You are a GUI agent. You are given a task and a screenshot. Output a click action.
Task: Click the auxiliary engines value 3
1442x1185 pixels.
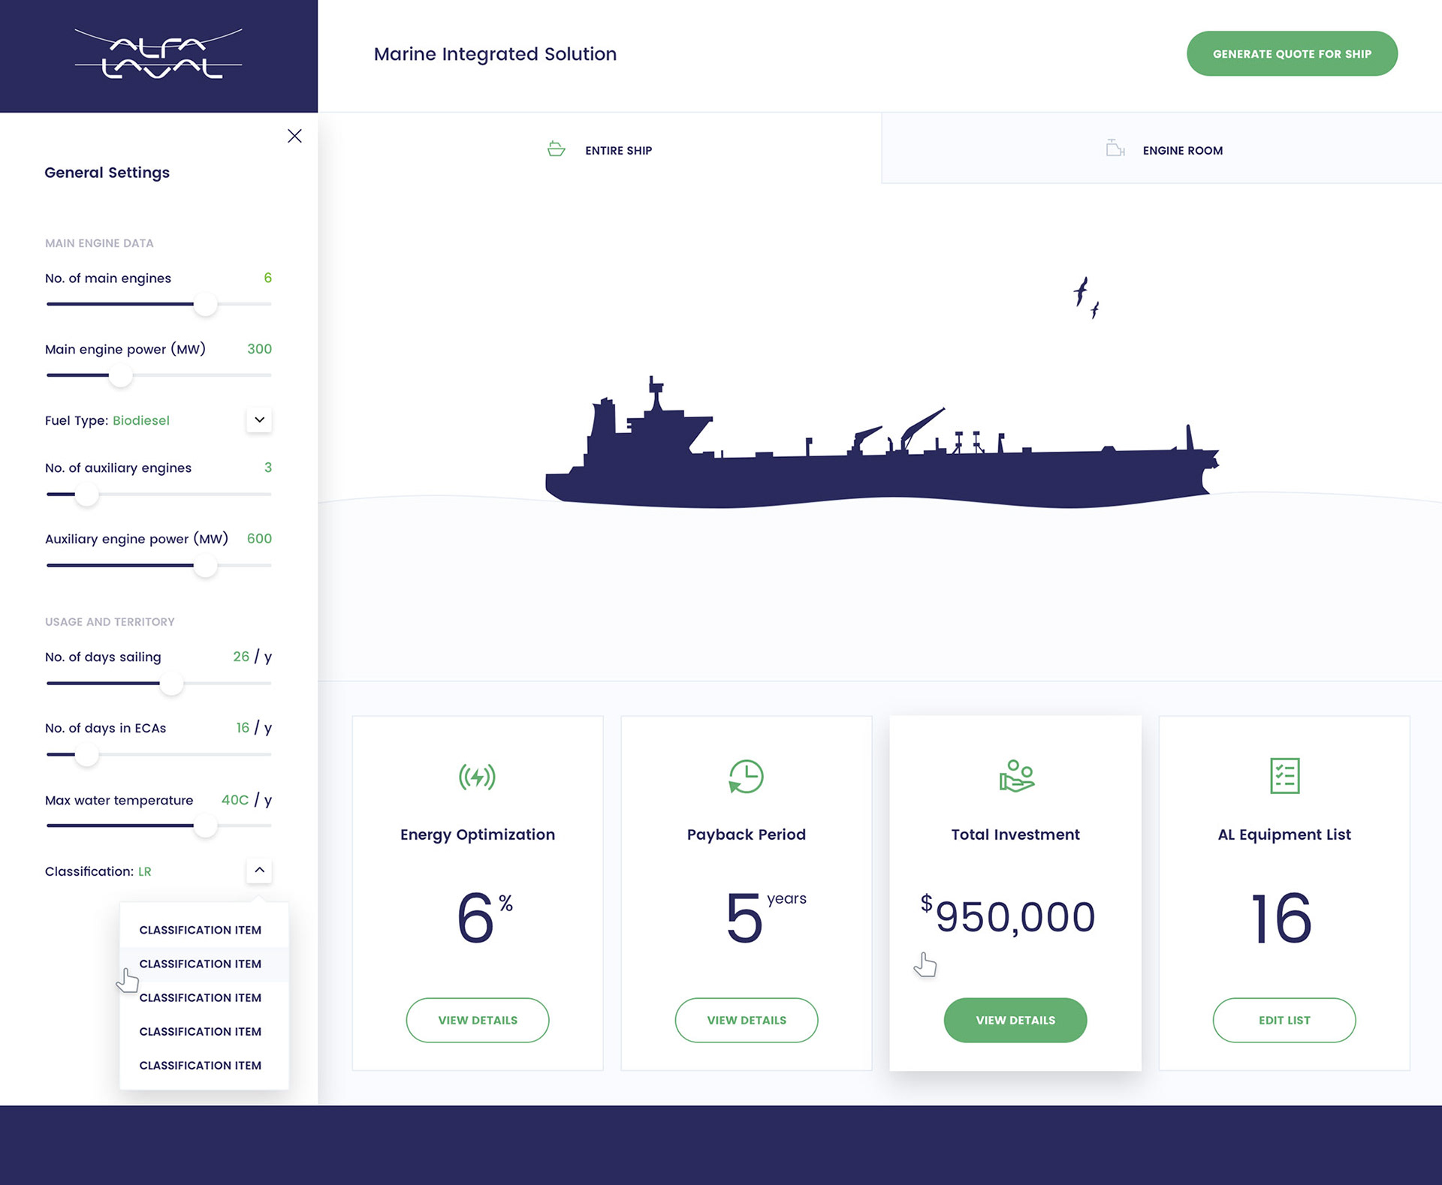point(268,468)
